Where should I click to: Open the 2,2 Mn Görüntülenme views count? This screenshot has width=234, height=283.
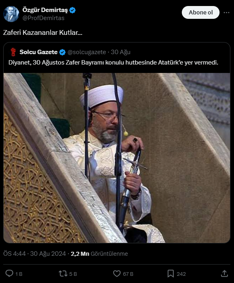99,254
